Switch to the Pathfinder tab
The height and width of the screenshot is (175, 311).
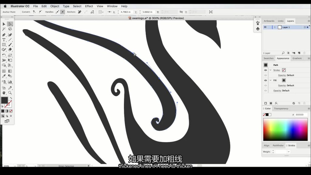pos(278,146)
